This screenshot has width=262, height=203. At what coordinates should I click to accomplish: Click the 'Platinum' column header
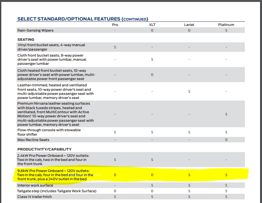(x=226, y=25)
